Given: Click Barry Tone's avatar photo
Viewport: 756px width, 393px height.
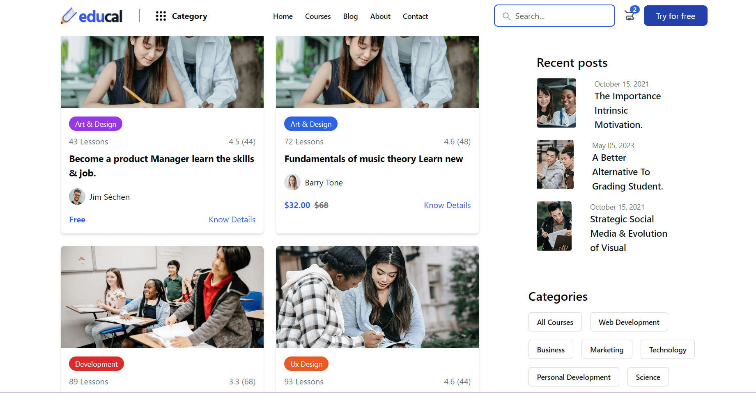Looking at the screenshot, I should pyautogui.click(x=292, y=182).
